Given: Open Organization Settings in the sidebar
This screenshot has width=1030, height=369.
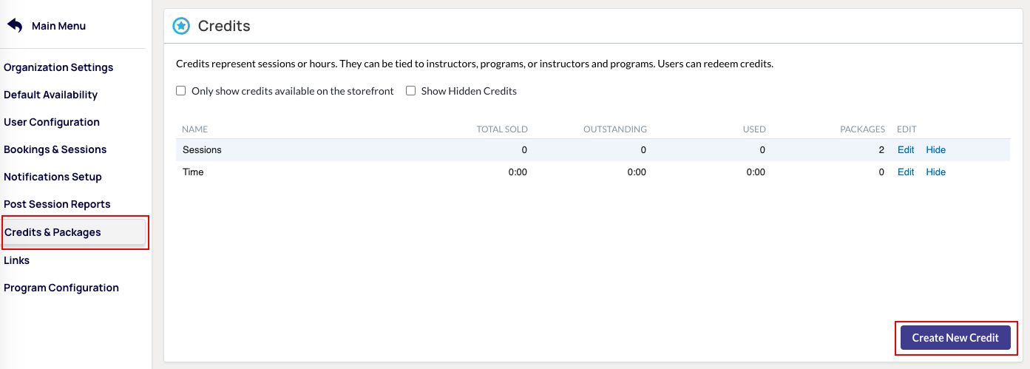Looking at the screenshot, I should pos(58,67).
